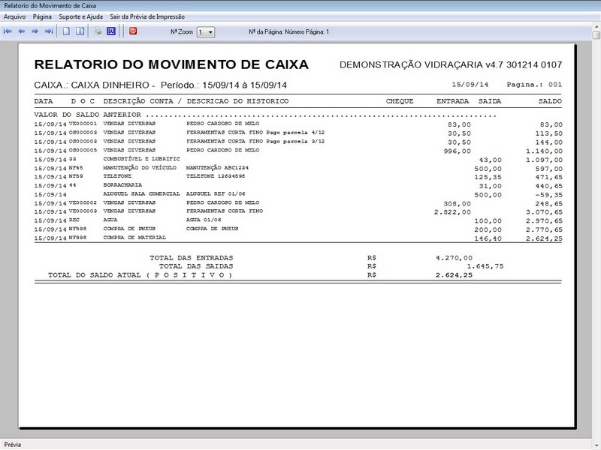Switch to two-page view
Viewport: 601px width, 450px height.
tap(80, 31)
